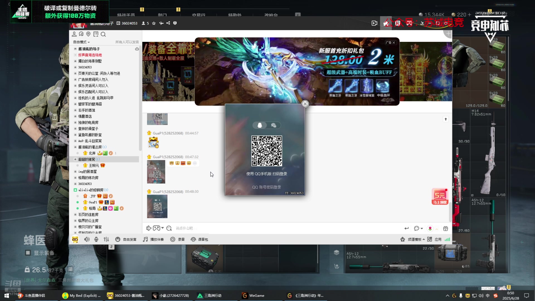Viewport: 535px width, 301px height.
Task: Click the robot icon beside 酱油瓶的场子
Action: tap(137, 49)
